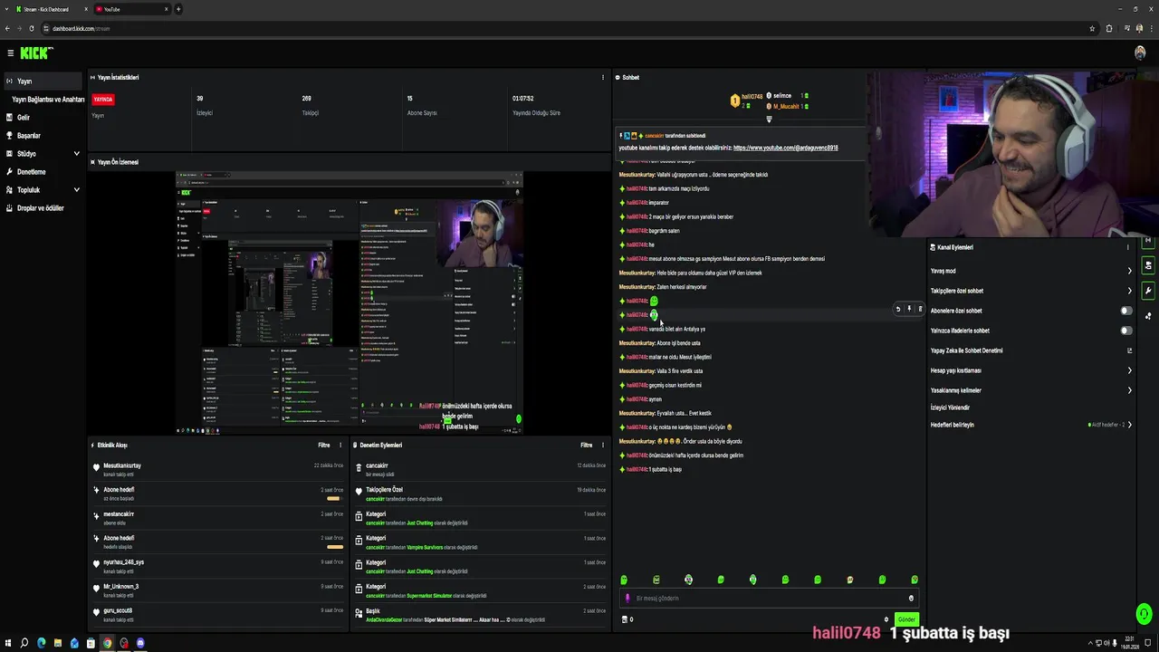Screen dimensions: 1159x652
Task: Open Filtre in Etkinlik Akışı panel
Action: point(323,446)
